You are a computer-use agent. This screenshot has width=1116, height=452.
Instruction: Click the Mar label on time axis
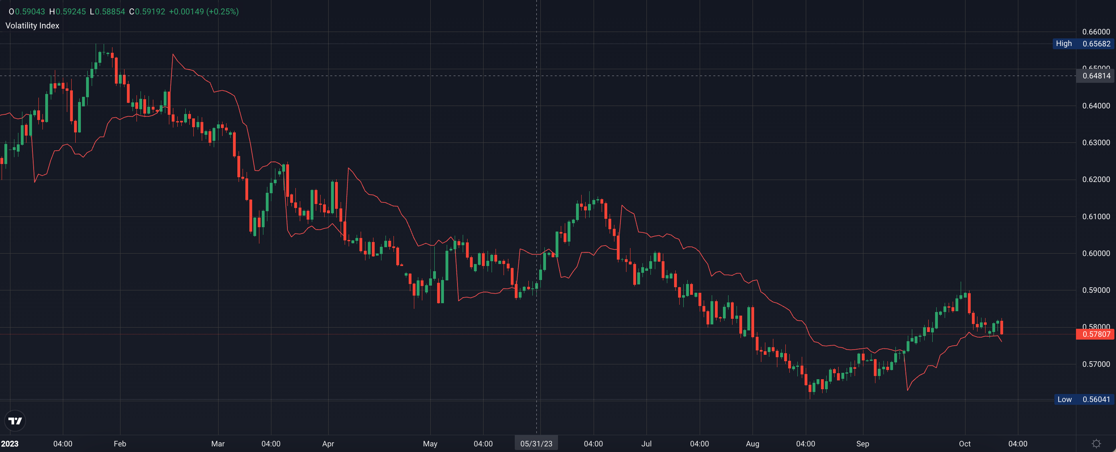pyautogui.click(x=218, y=443)
